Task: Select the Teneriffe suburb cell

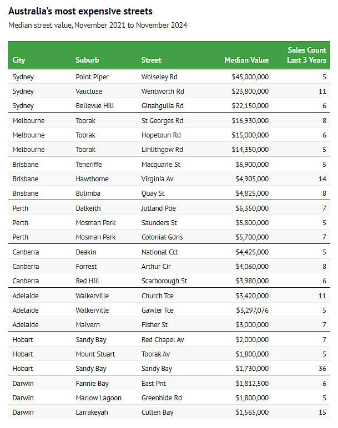Action: [x=89, y=165]
